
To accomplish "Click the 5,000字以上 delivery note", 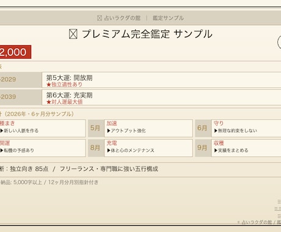I will 27,183.
